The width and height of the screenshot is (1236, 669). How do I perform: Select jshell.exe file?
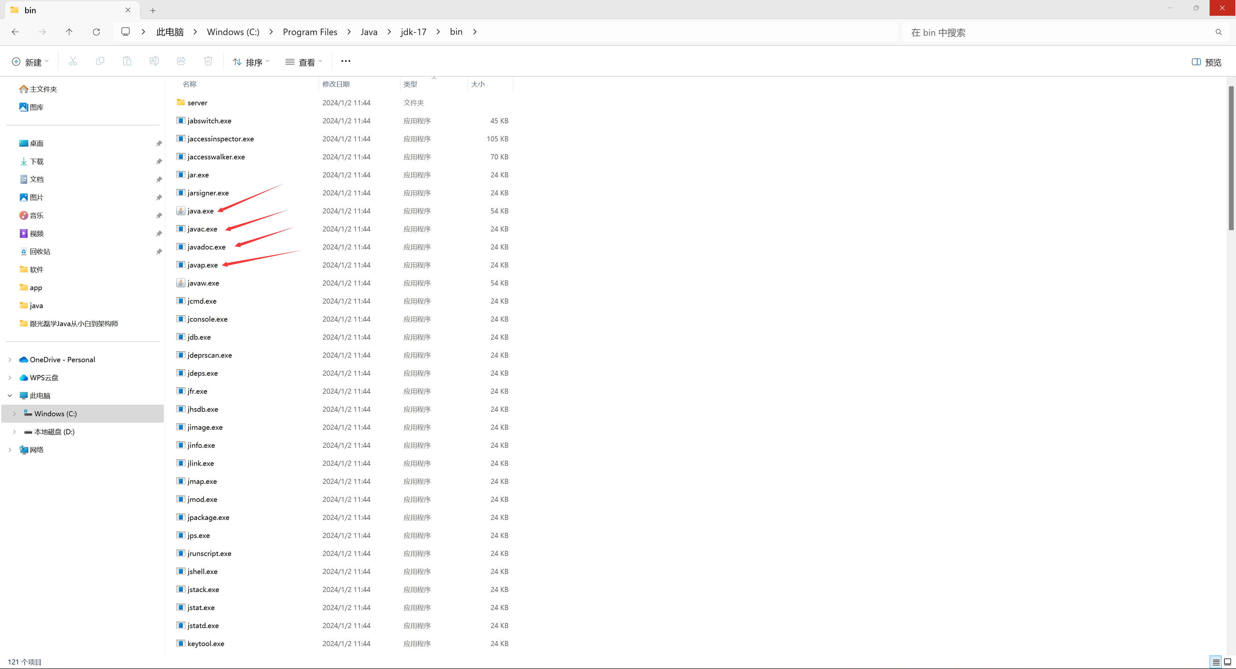202,571
